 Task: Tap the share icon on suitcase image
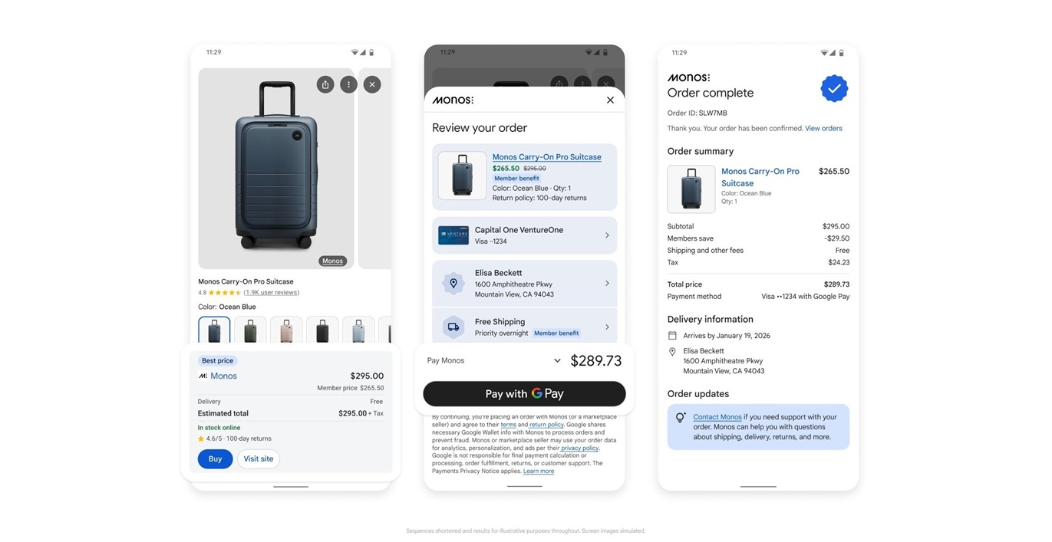[x=325, y=84]
